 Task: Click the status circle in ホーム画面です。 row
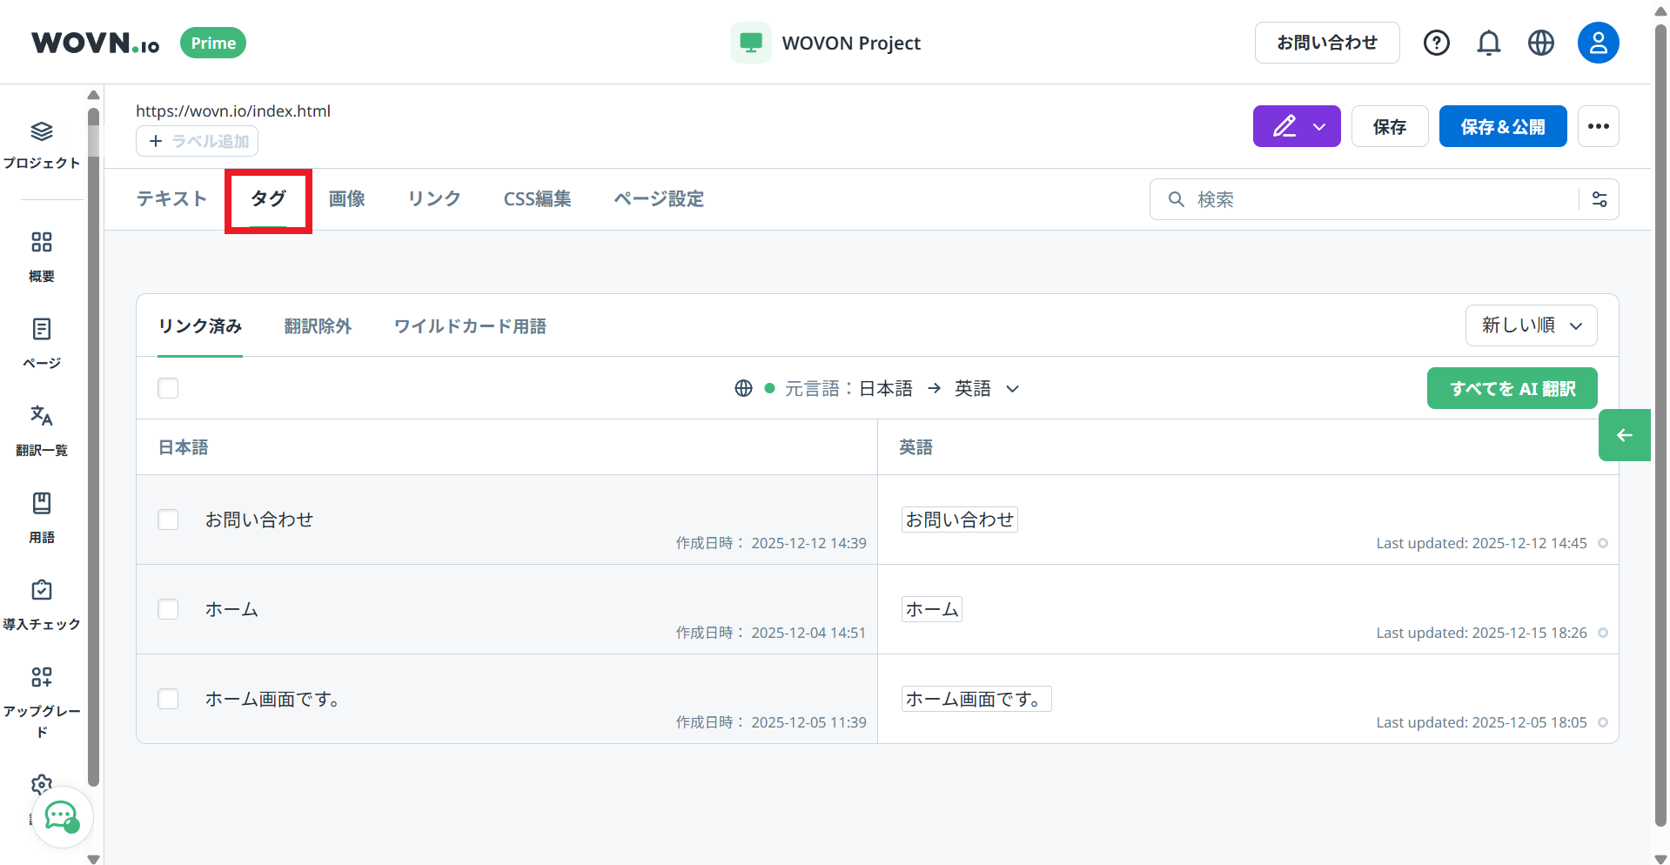(1603, 722)
